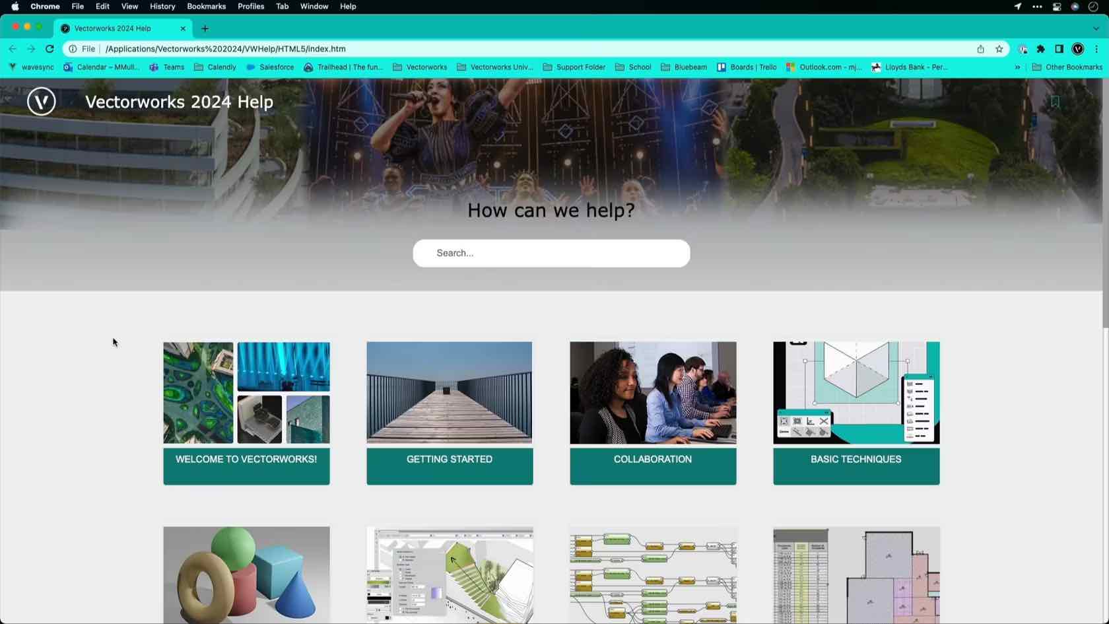Screen dimensions: 1109x624
Task: Expand the Vectorworks bookmark folder
Action: 420,67
